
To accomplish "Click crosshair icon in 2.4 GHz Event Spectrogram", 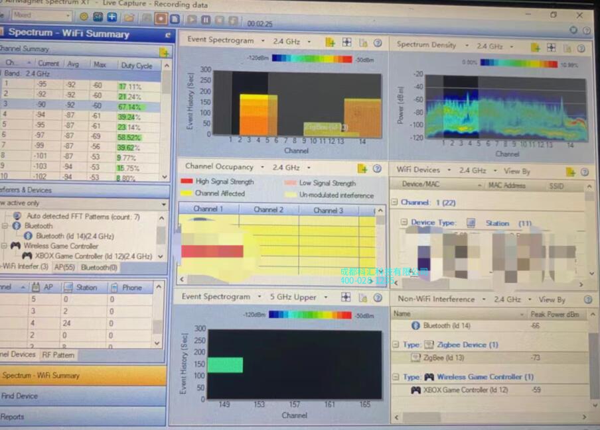I will click(x=346, y=42).
